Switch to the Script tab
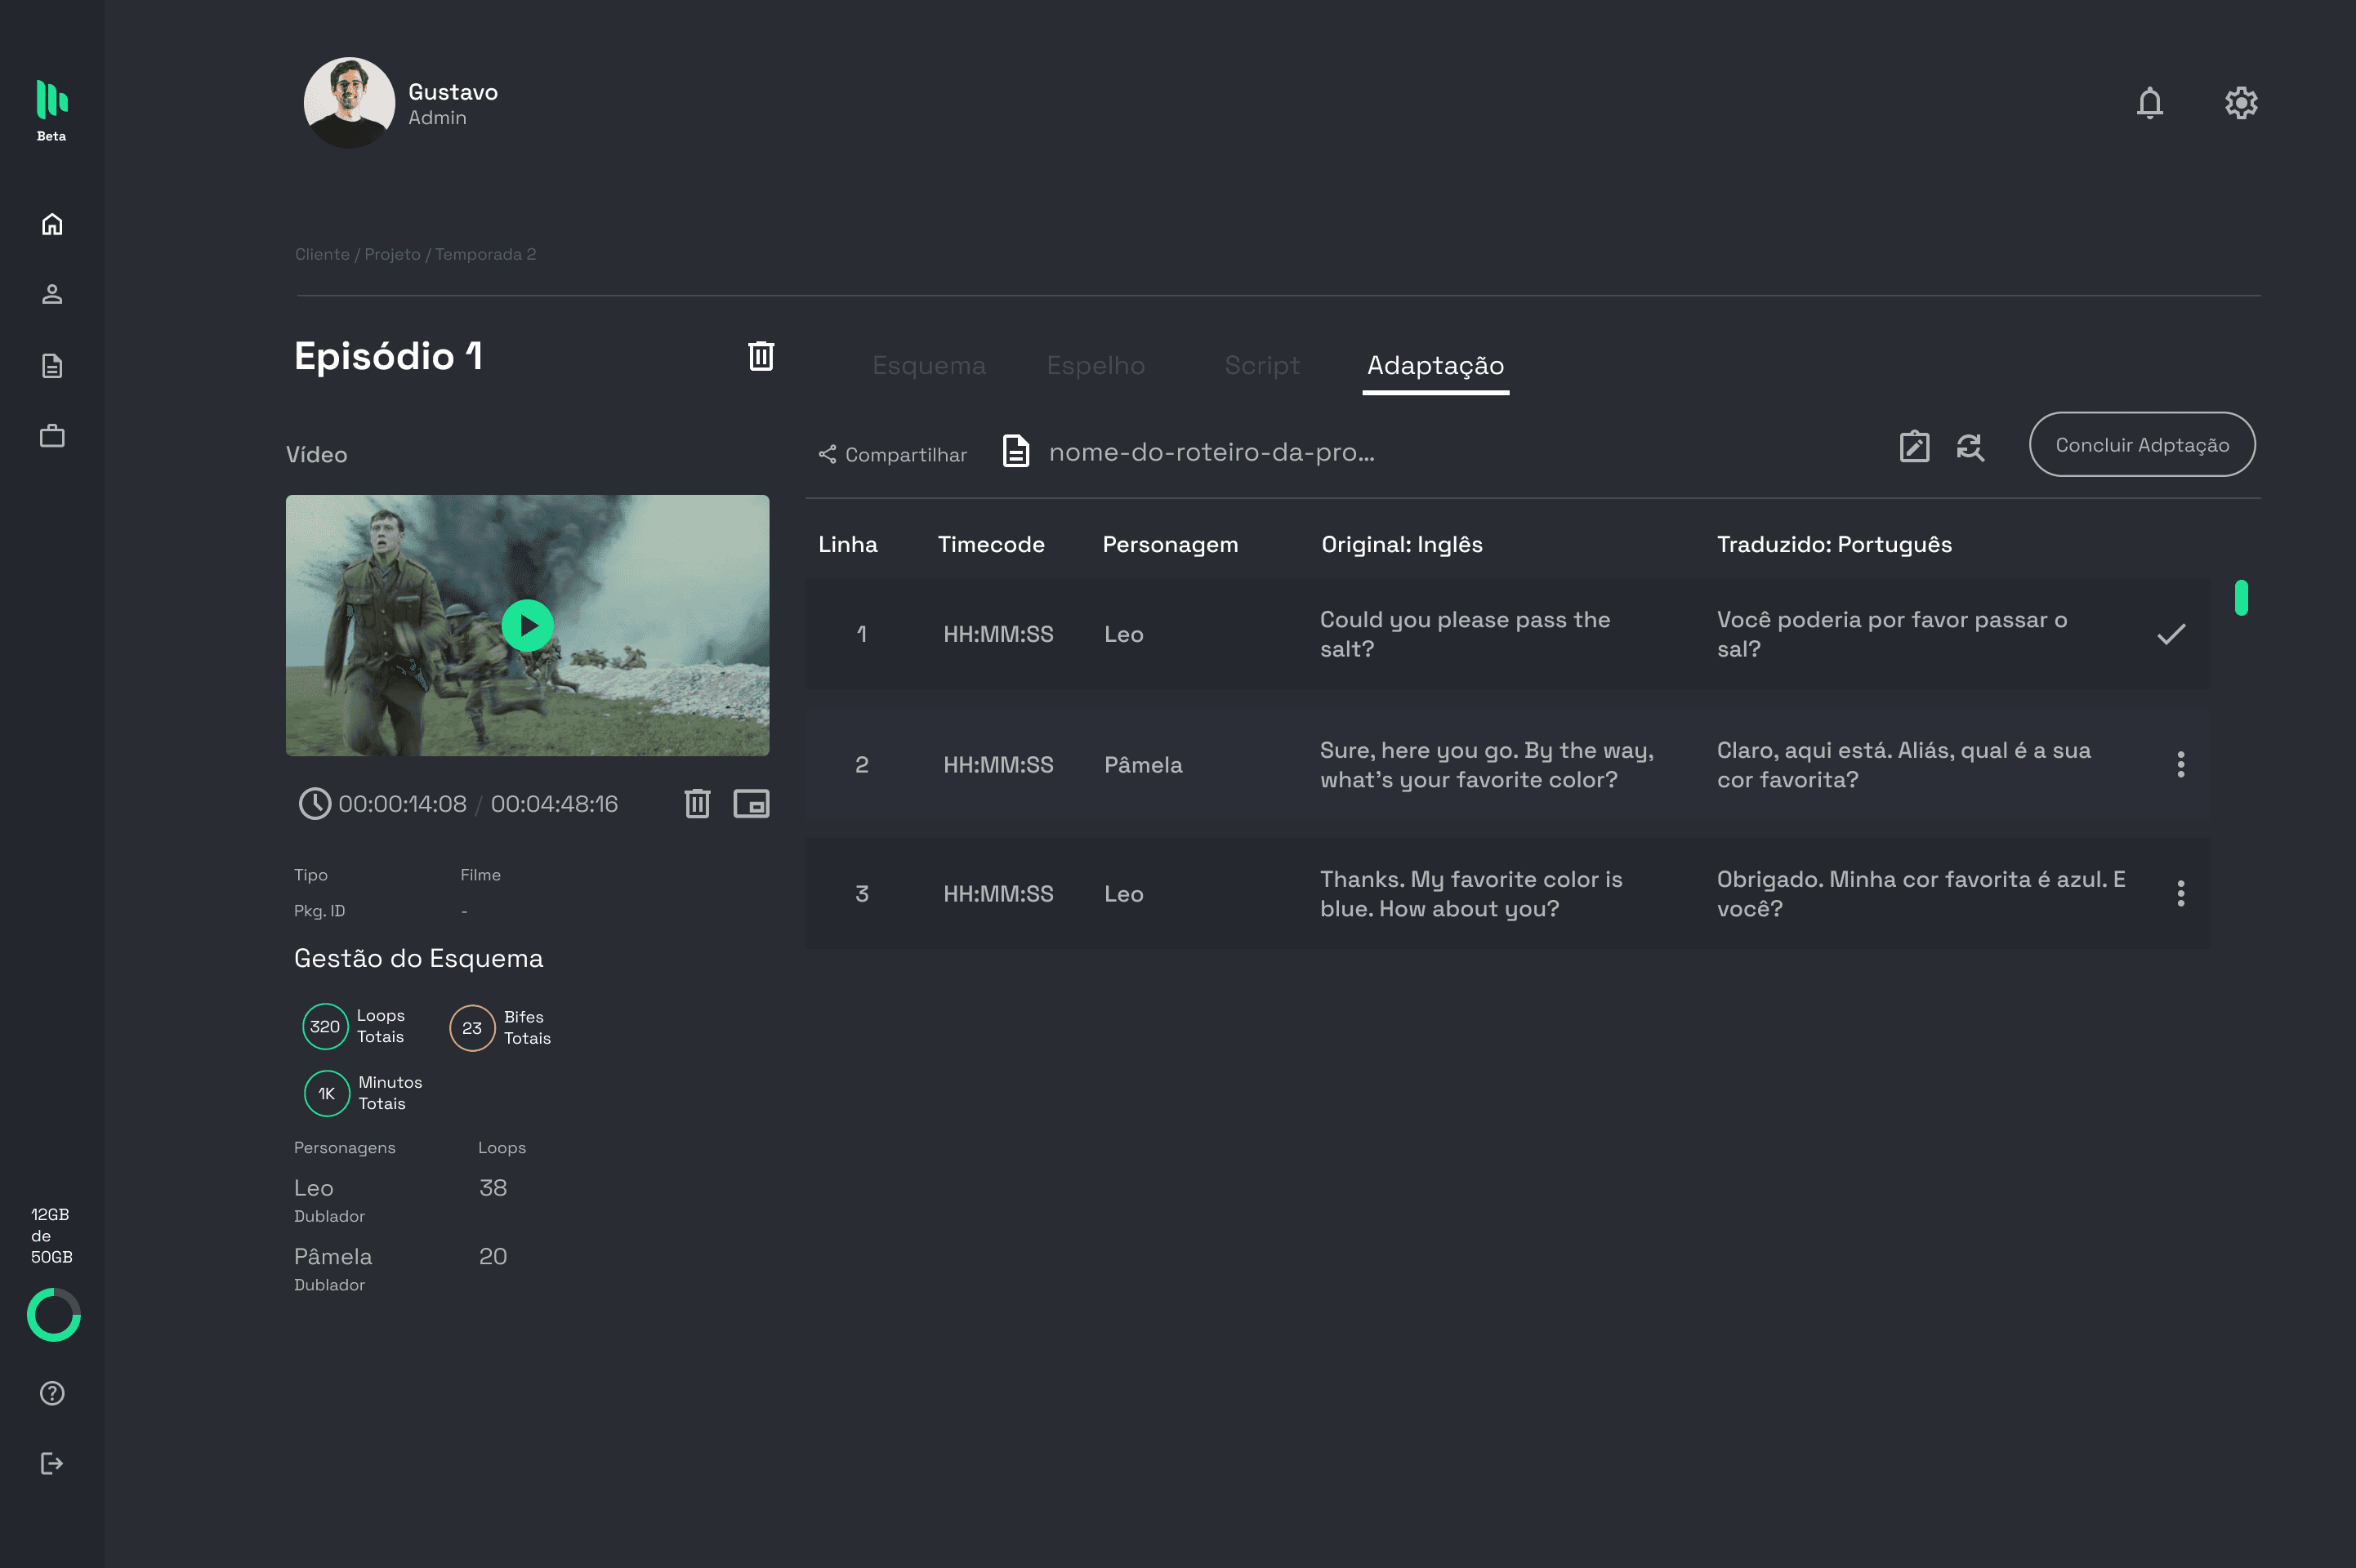2356x1568 pixels. [1262, 366]
